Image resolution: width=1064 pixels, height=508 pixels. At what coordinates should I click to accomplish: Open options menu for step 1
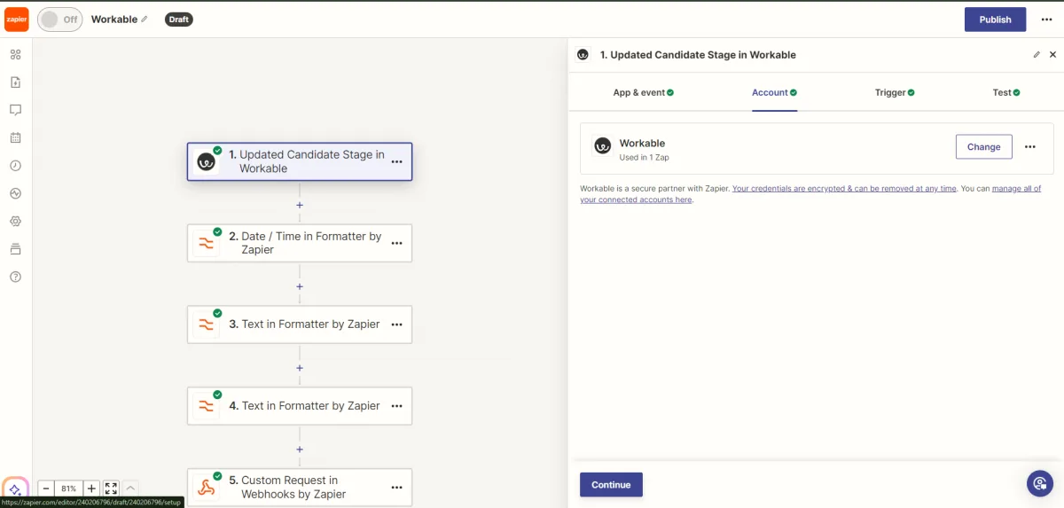coord(396,161)
